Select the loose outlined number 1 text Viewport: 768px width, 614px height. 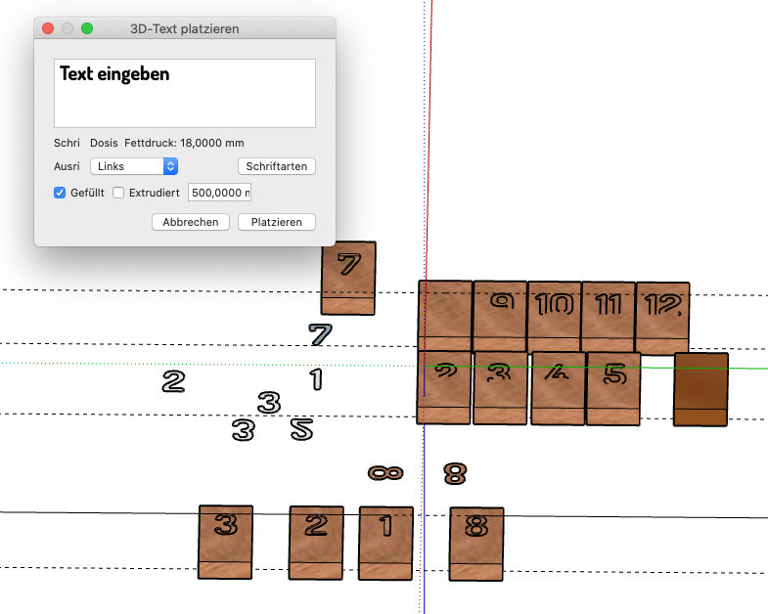316,379
